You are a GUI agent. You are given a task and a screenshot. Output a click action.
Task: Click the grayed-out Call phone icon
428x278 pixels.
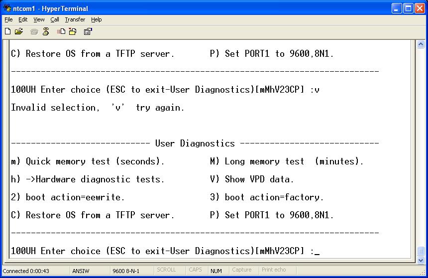[x=34, y=31]
